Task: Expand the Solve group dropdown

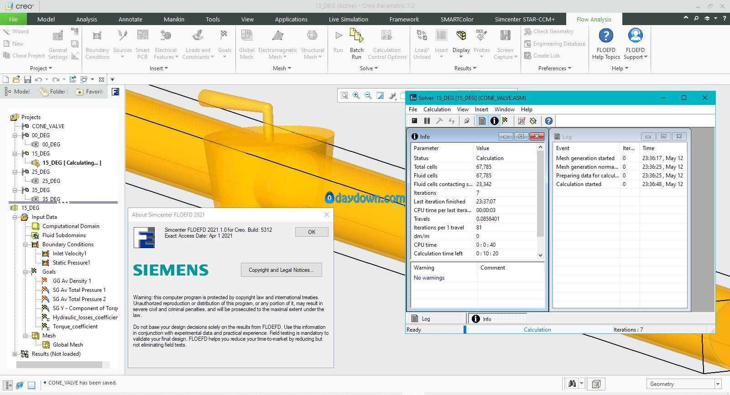Action: click(369, 68)
